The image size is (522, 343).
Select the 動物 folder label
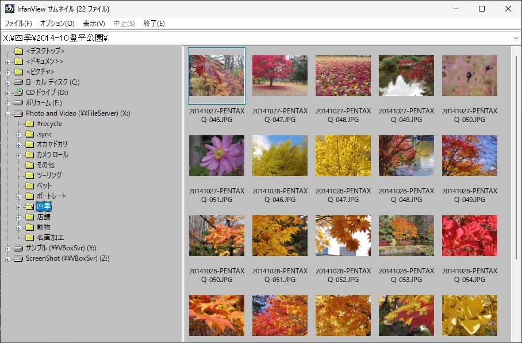tap(44, 227)
